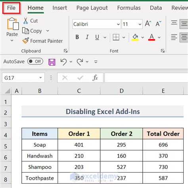The width and height of the screenshot is (188, 188).
Task: Undo the last action
Action: pyautogui.click(x=64, y=62)
